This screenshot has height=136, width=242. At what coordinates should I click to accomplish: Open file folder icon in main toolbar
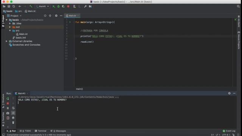pos(4,6)
